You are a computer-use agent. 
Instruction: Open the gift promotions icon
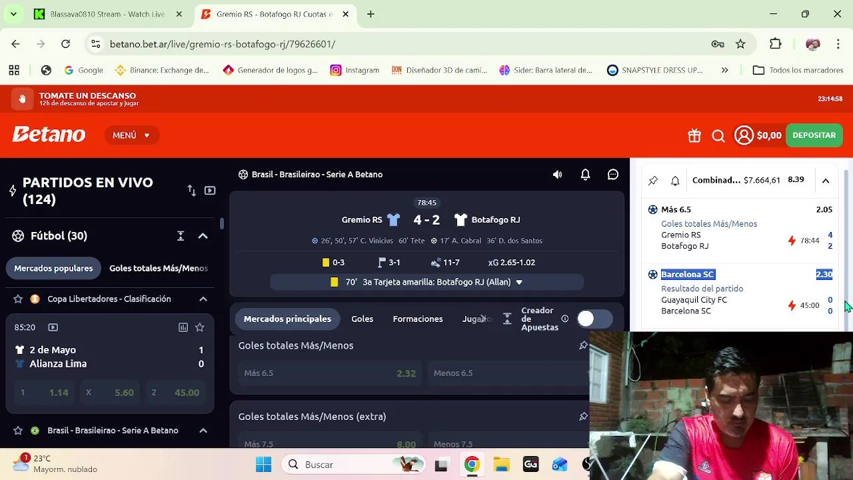click(694, 135)
